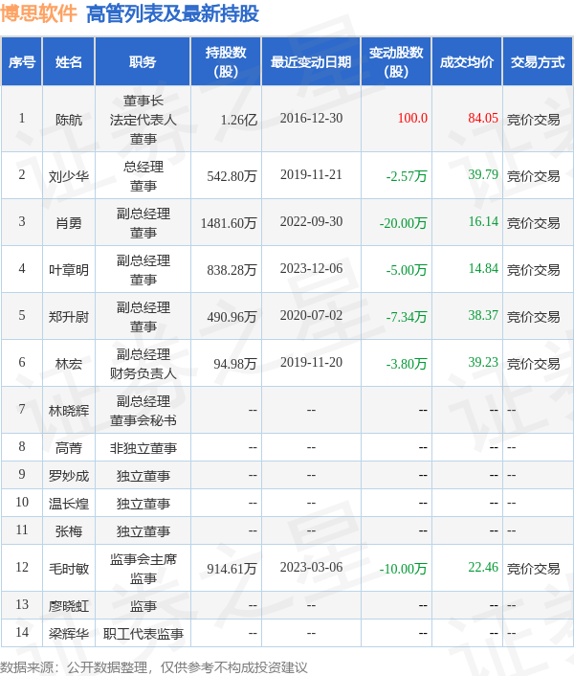Select the 职务 column header
Screen dimensions: 574x676
[x=143, y=62]
